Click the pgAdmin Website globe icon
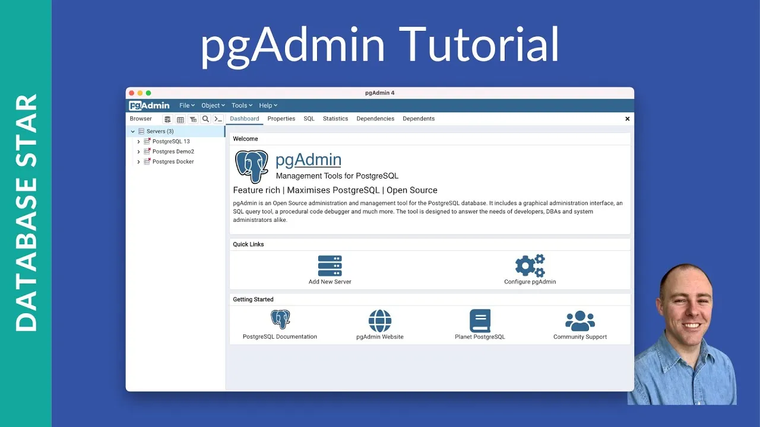 pos(380,321)
